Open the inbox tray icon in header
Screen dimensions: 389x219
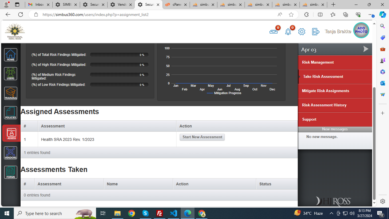click(x=273, y=32)
